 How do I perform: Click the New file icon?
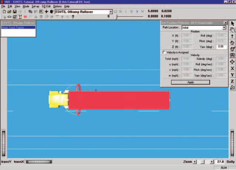click(x=4, y=12)
